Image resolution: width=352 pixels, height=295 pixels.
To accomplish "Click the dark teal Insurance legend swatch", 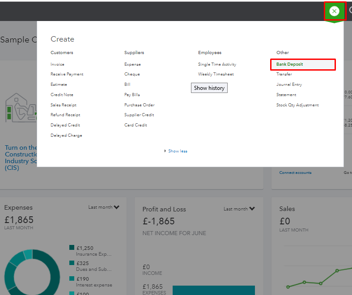I will click(x=72, y=248).
